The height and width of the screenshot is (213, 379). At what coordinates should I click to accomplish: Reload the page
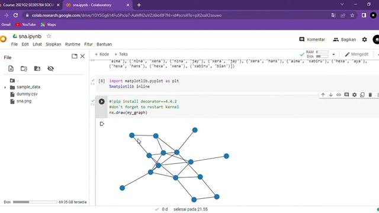15,15
